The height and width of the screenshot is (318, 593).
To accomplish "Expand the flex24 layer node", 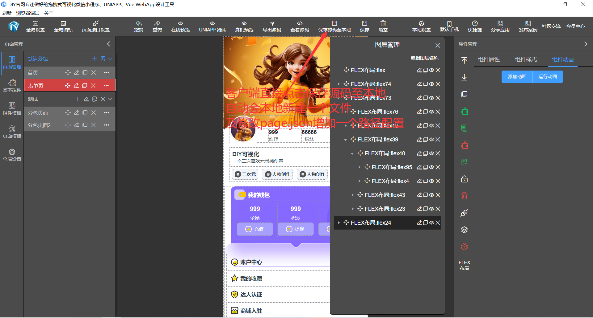I will point(339,222).
